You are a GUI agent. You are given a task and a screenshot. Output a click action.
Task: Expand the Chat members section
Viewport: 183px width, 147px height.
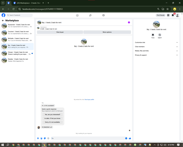click(156, 47)
